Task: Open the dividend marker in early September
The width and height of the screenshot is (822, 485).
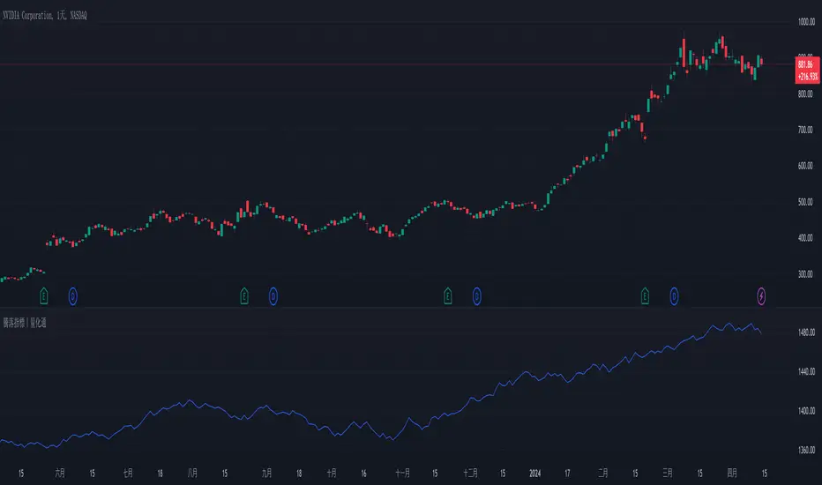Action: [273, 296]
